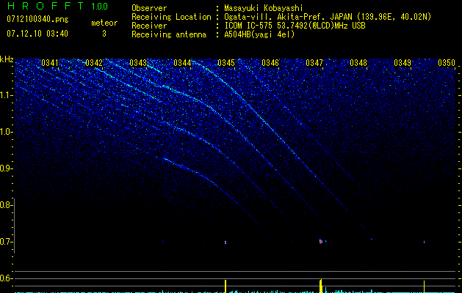Click the faint echo dot near 0349:30
Viewport: 462px width, 293px height.
tap(424, 242)
